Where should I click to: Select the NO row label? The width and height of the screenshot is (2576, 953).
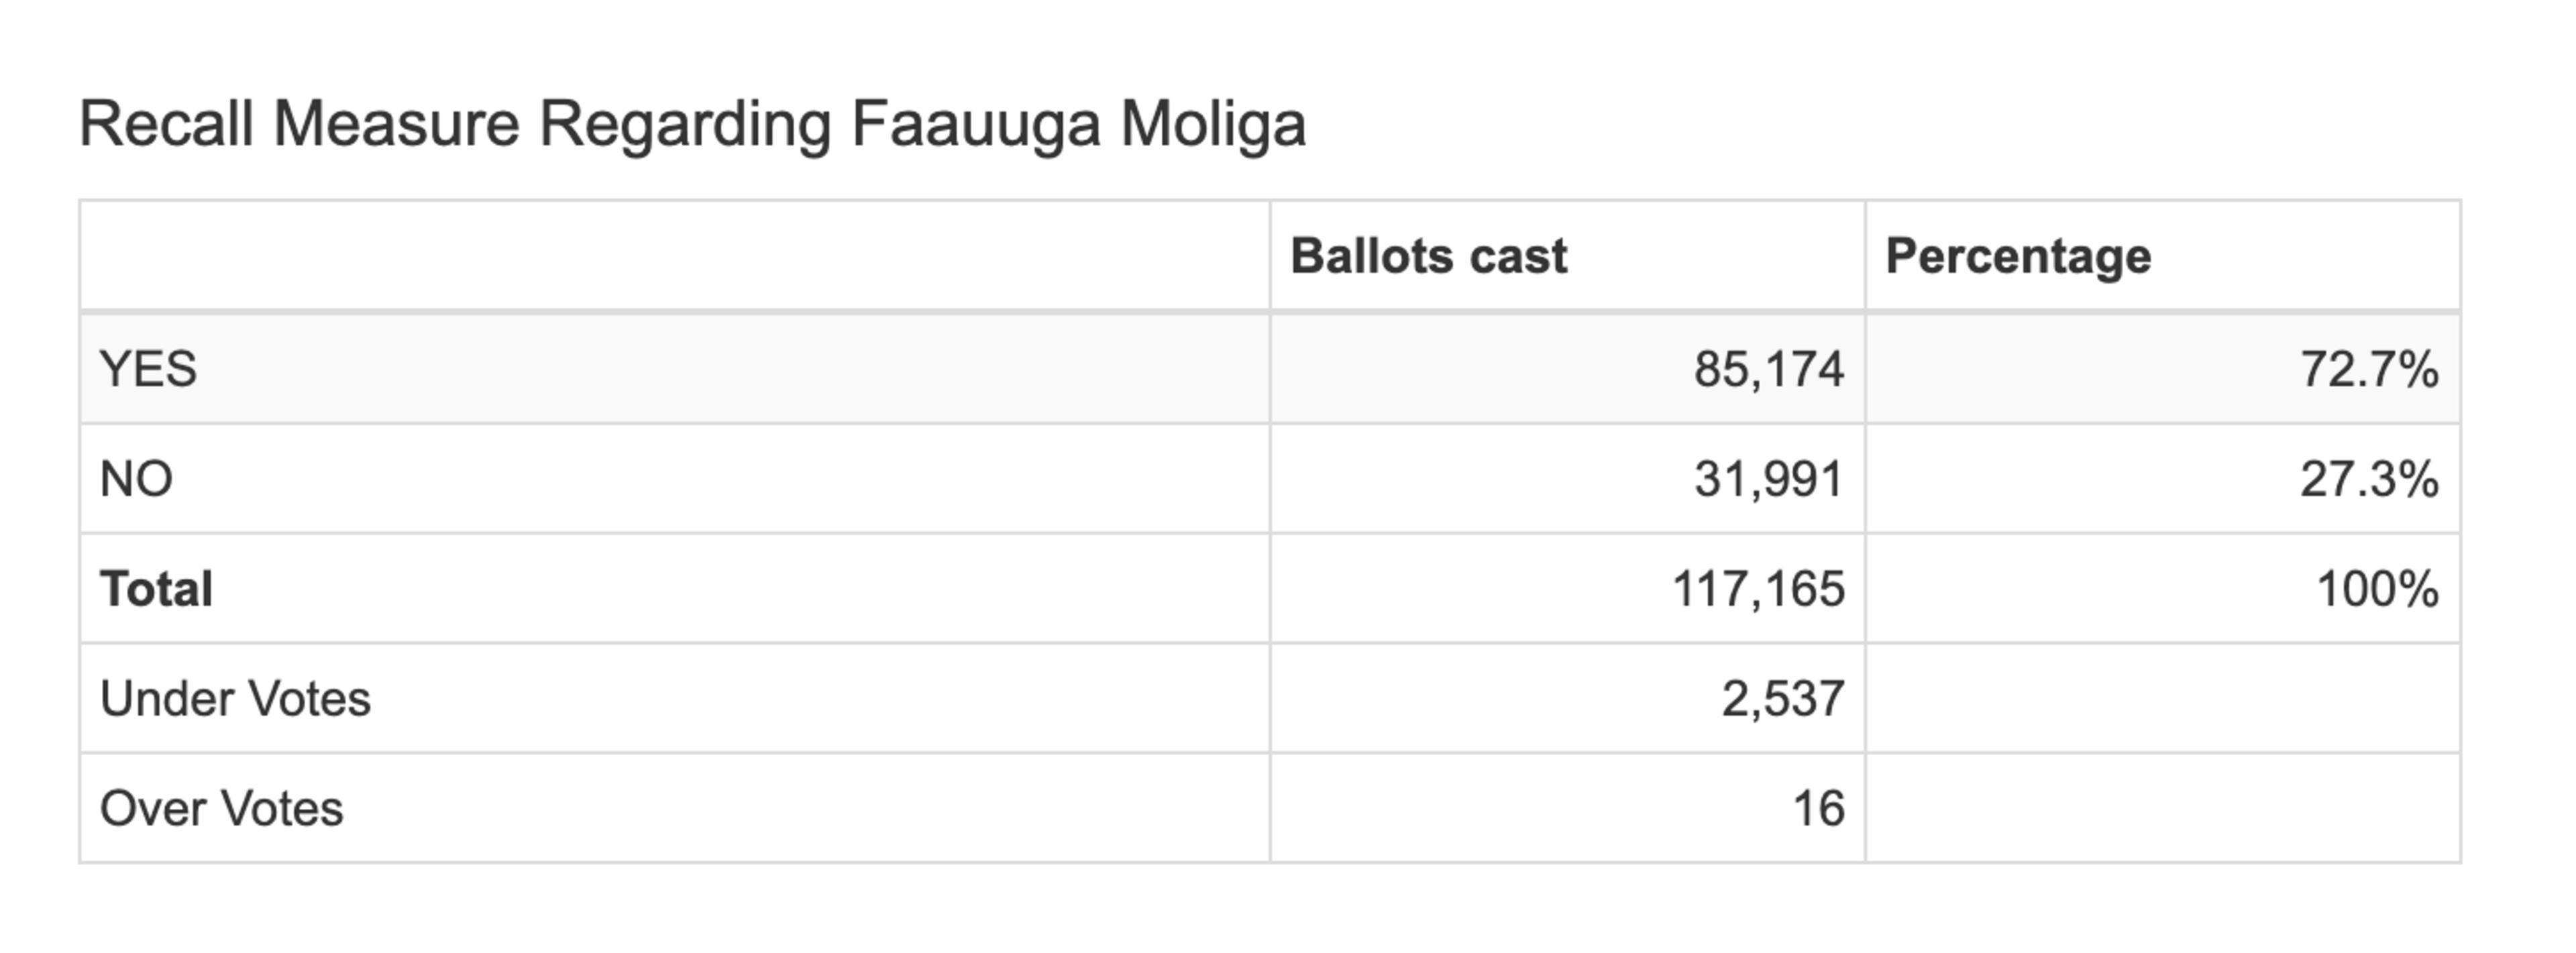(x=136, y=479)
